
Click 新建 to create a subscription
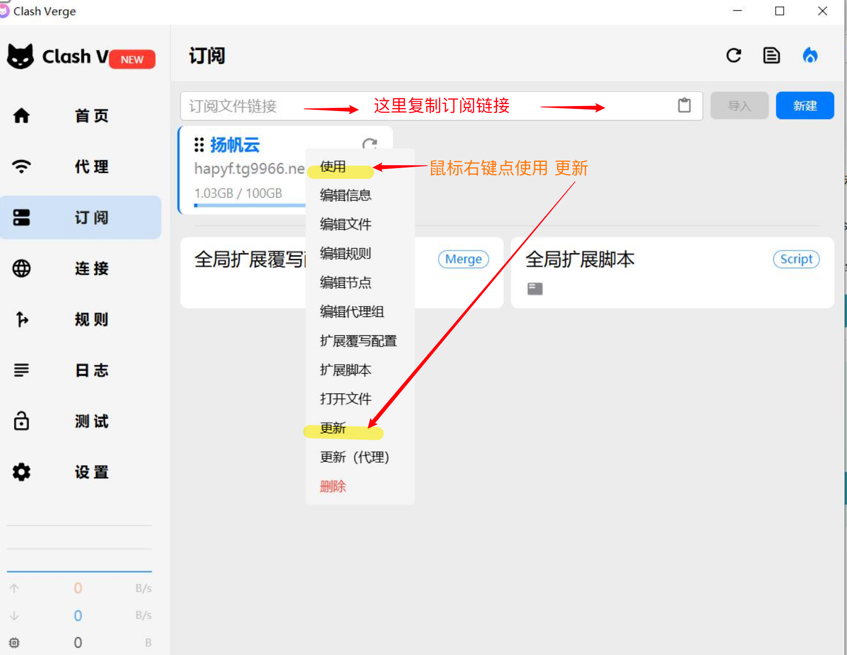pos(804,106)
